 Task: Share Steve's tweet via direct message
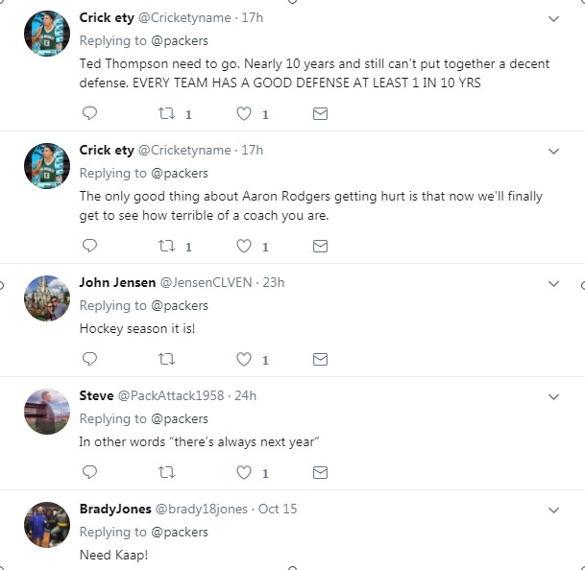click(321, 472)
